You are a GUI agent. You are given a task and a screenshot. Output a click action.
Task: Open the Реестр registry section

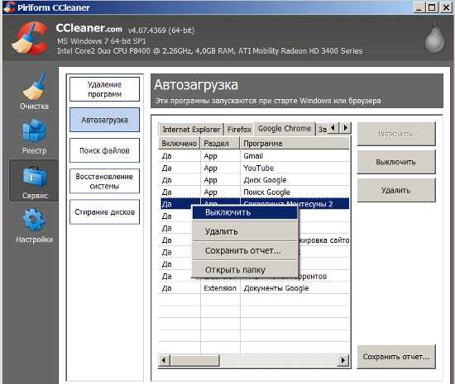(x=34, y=136)
